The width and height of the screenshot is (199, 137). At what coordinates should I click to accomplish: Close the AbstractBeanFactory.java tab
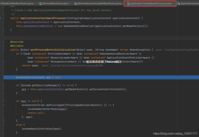coord(70,4)
